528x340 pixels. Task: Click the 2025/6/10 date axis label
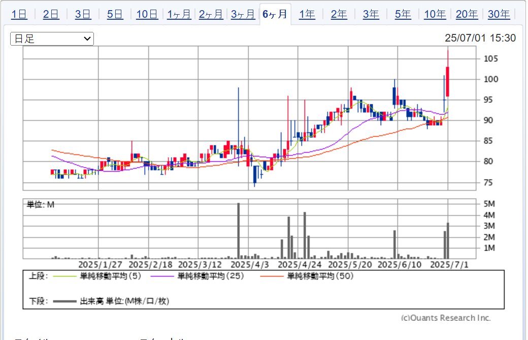pyautogui.click(x=400, y=265)
